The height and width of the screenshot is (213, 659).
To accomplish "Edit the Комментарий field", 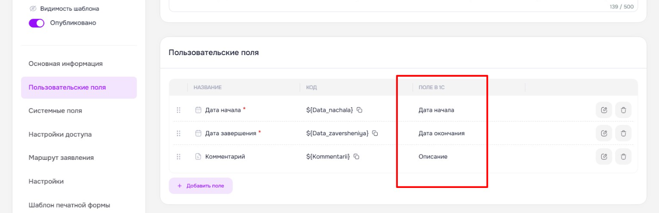I will 604,156.
